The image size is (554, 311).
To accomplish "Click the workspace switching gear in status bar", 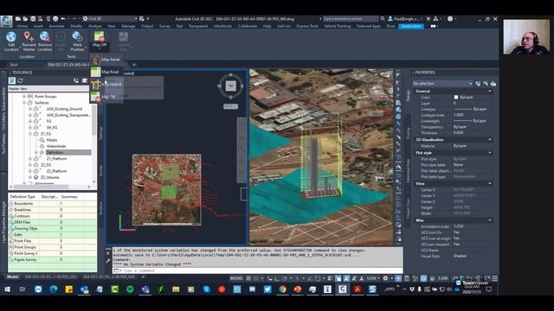I will [x=385, y=278].
